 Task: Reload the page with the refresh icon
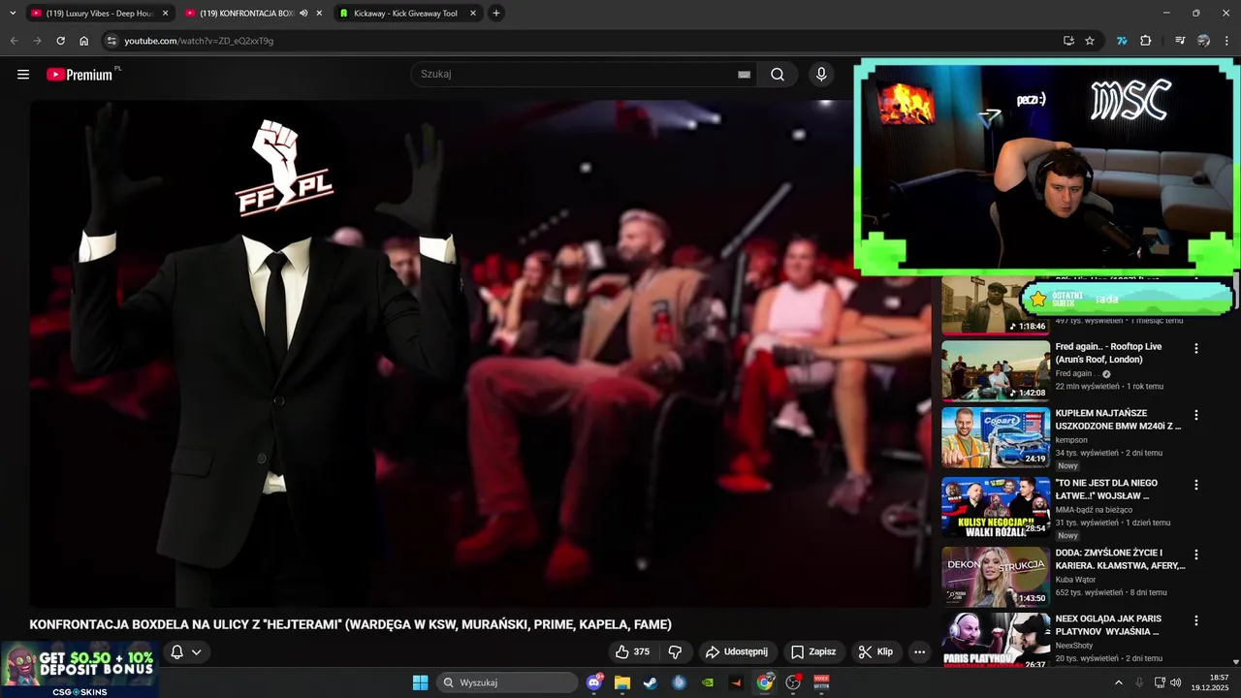(60, 41)
